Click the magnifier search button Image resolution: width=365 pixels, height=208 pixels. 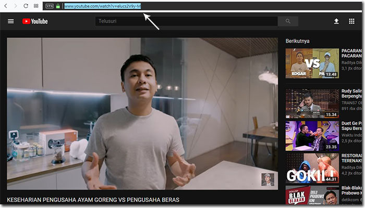point(288,21)
